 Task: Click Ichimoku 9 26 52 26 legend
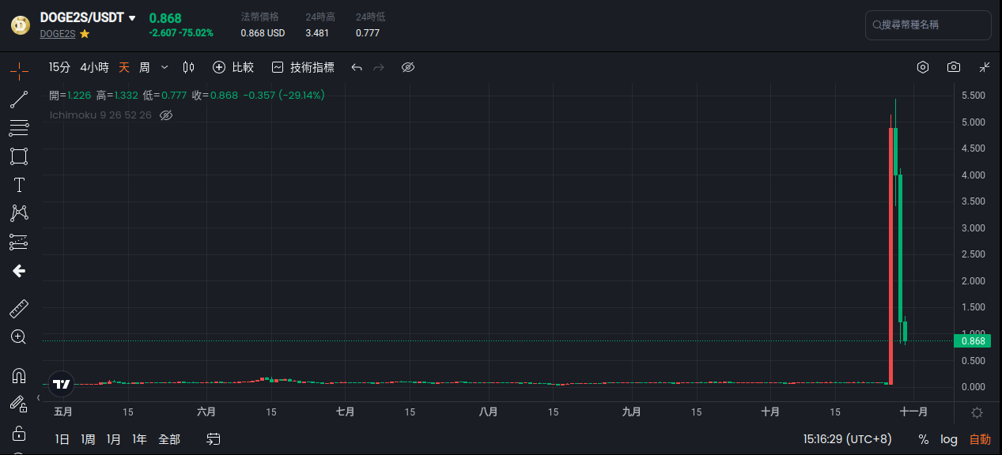(x=100, y=115)
